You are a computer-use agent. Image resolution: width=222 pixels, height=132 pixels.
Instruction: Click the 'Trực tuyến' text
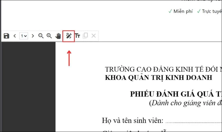[x=212, y=11]
